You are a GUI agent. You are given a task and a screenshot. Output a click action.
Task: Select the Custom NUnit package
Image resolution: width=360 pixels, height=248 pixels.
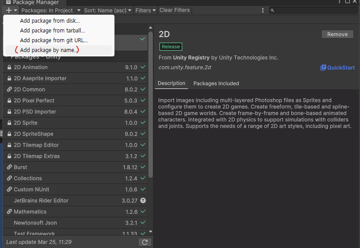click(75, 189)
